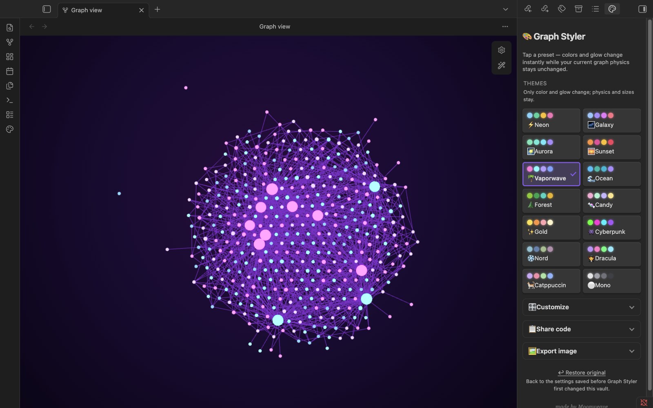The image size is (653, 408).
Task: Open the archive box panel icon
Action: [578, 9]
